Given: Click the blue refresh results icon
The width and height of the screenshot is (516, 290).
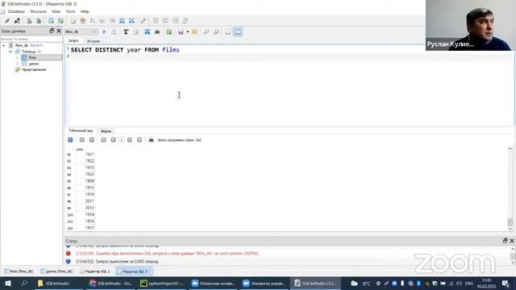Looking at the screenshot, I should [x=70, y=139].
